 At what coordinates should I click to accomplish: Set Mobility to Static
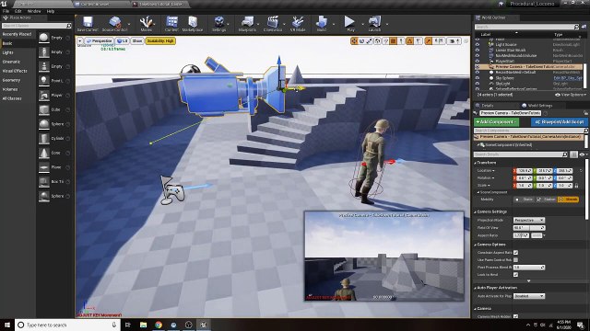[525, 200]
